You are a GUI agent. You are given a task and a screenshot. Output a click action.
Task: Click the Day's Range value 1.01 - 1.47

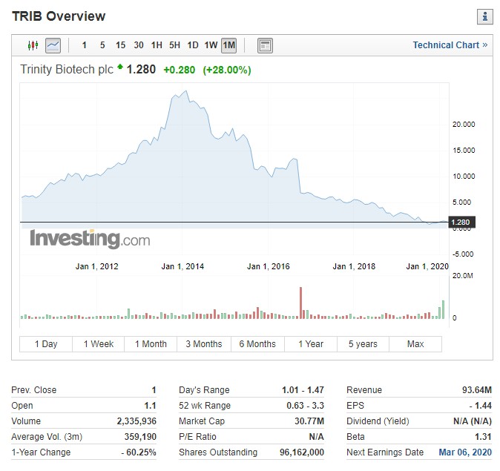[303, 390]
